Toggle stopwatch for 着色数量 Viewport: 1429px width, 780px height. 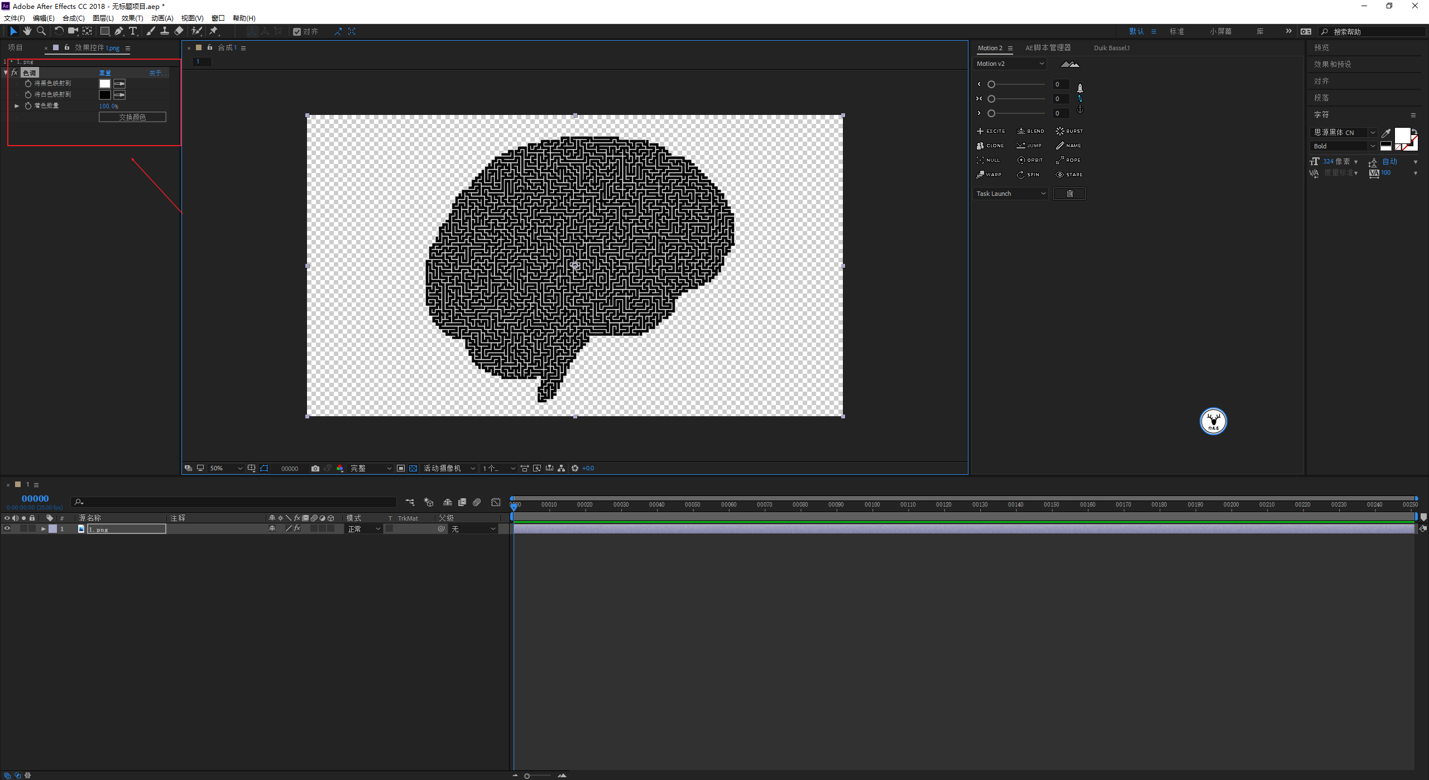(28, 105)
